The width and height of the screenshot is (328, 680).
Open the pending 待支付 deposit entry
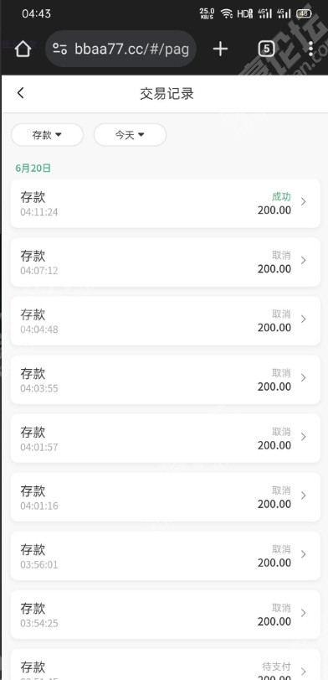coord(166,664)
